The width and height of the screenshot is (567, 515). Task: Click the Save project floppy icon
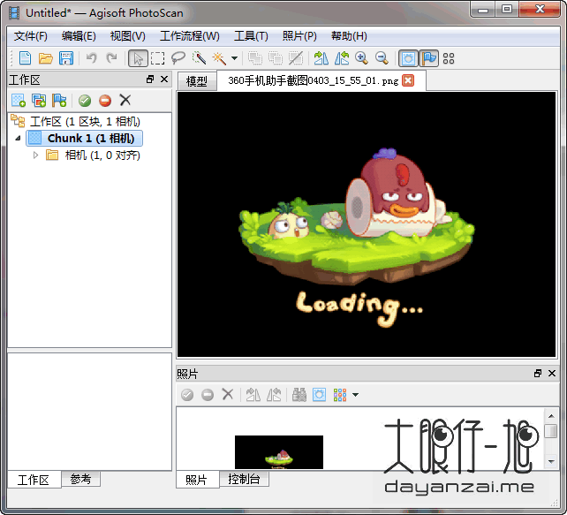(66, 58)
